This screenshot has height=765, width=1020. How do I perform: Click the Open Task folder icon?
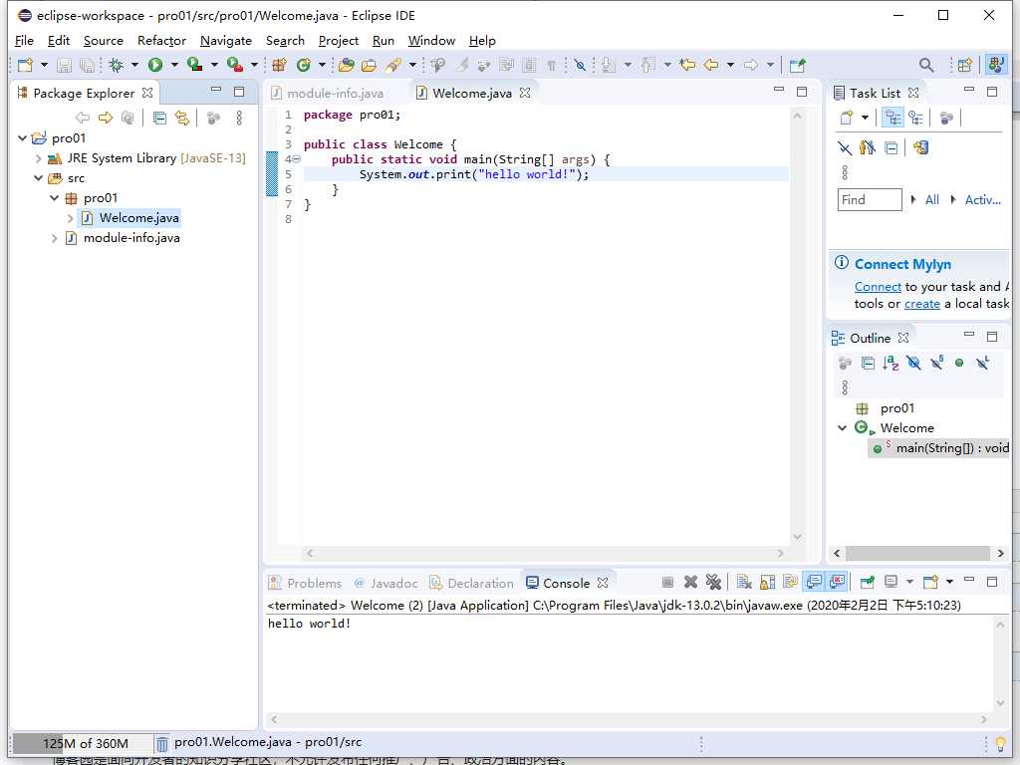point(369,65)
